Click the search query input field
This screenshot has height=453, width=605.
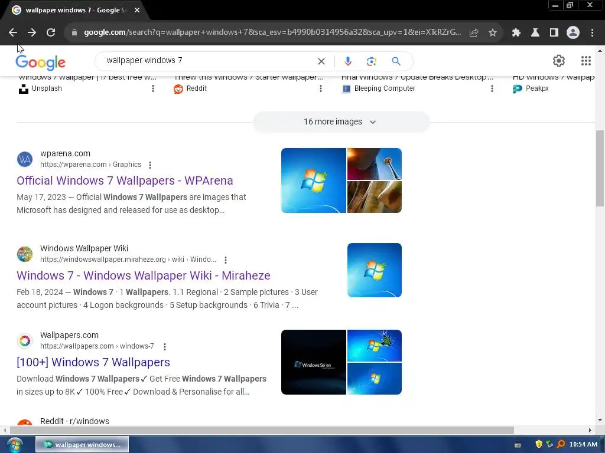tap(209, 61)
